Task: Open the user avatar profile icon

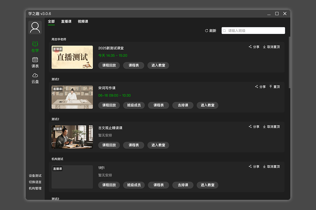Action: [x=35, y=27]
